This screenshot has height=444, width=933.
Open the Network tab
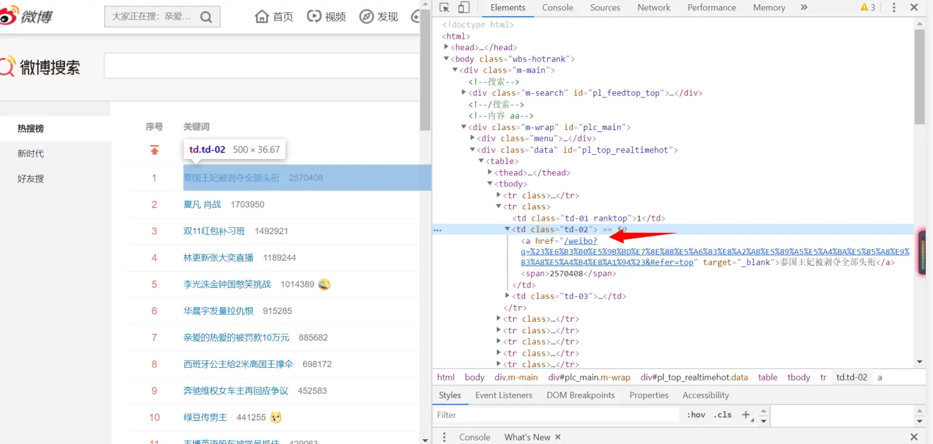[x=654, y=8]
